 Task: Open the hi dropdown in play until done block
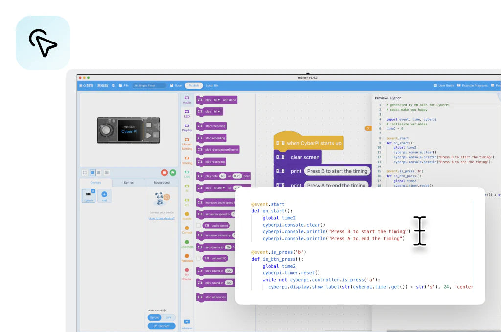[216, 100]
